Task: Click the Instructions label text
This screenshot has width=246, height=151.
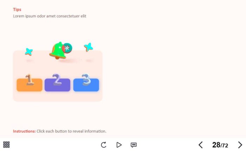Action: pyautogui.click(x=24, y=131)
